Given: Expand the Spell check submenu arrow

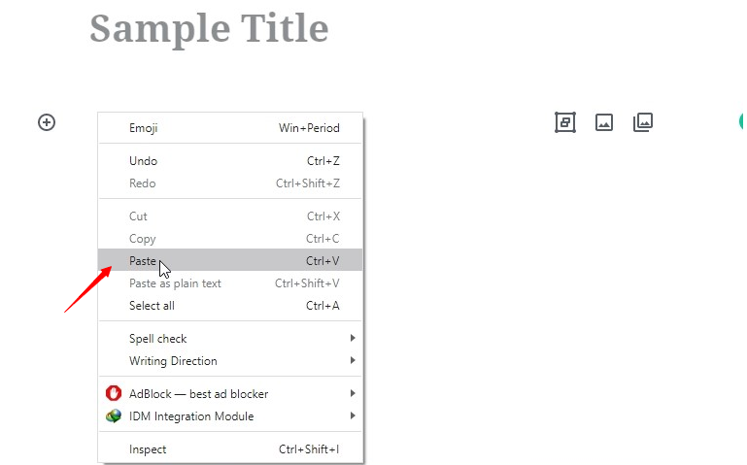Looking at the screenshot, I should (353, 338).
